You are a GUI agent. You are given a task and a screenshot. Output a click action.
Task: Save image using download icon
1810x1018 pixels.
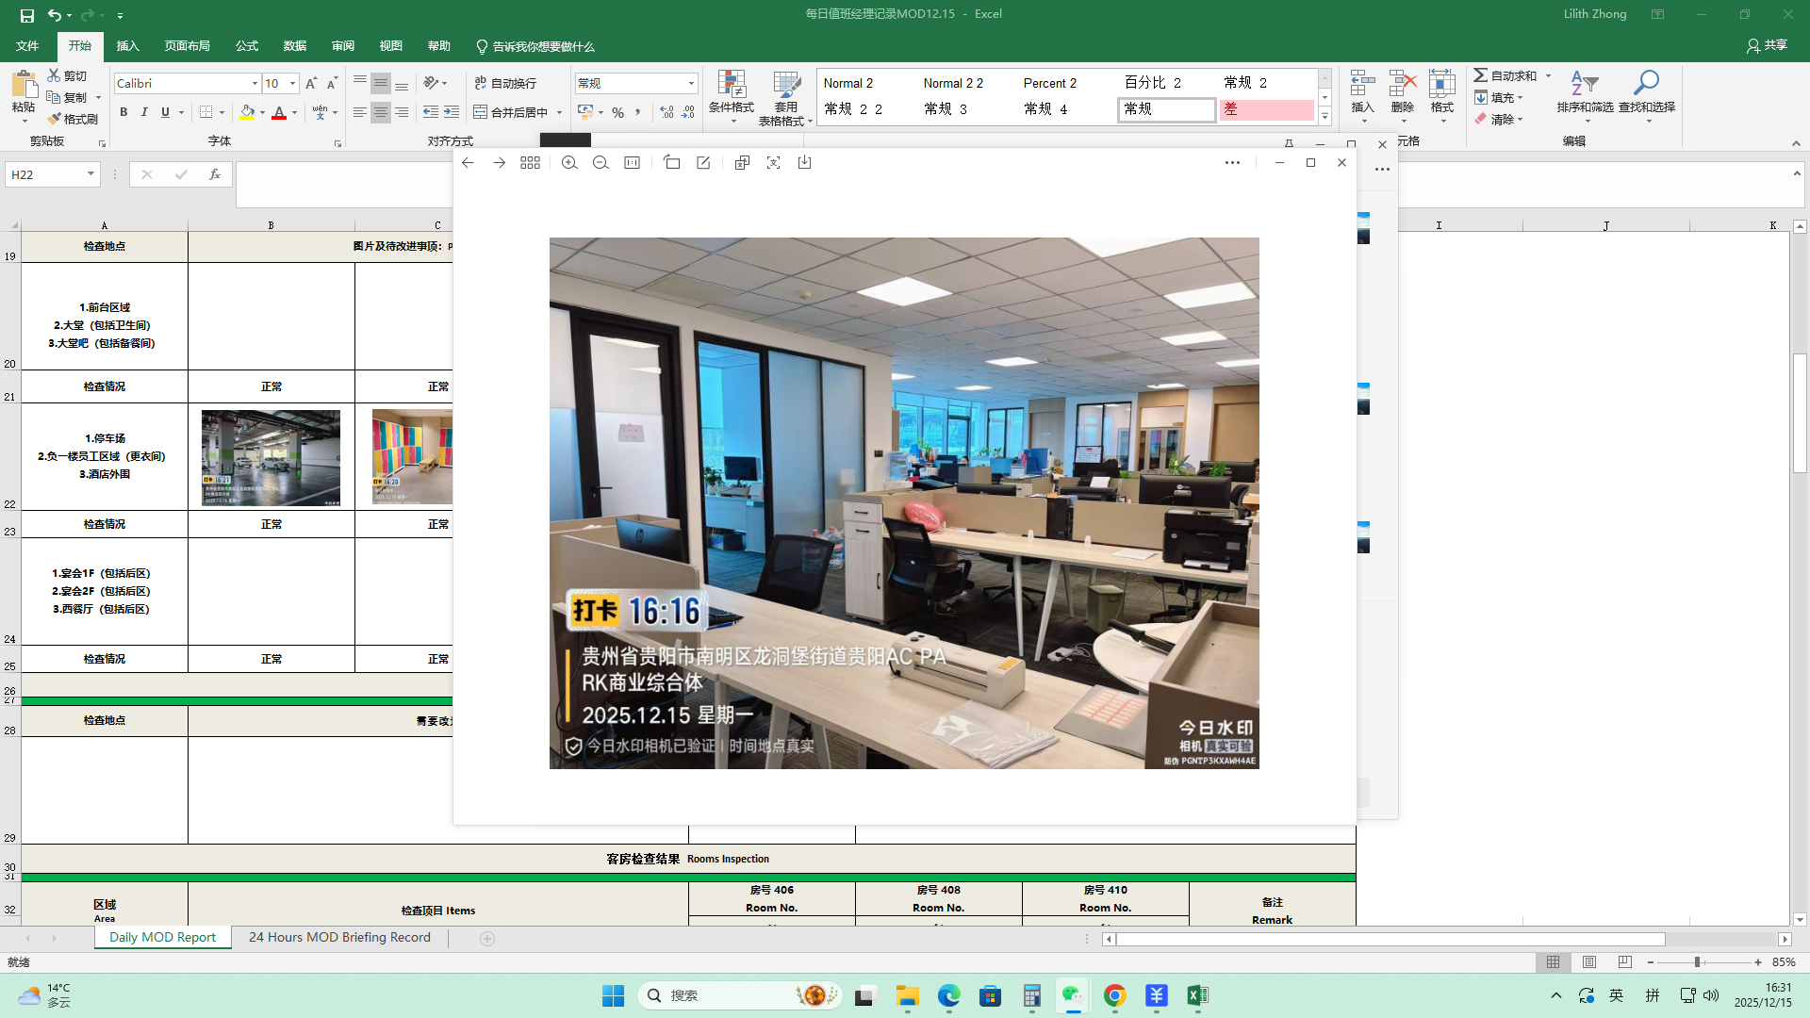pos(804,163)
